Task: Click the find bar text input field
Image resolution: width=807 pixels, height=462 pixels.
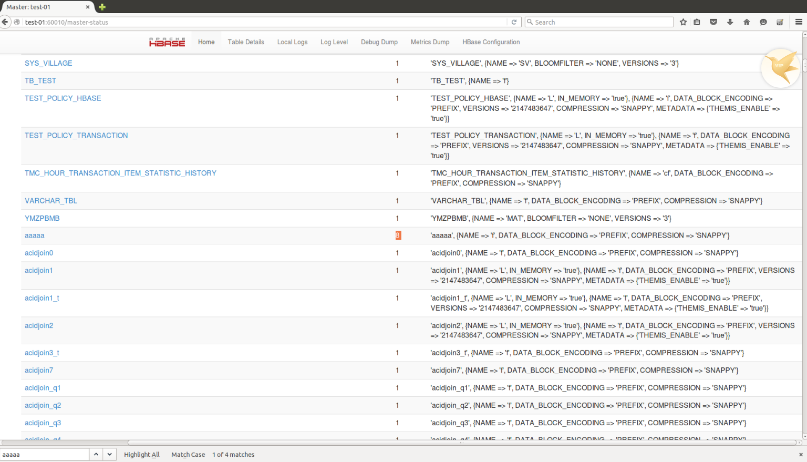Action: tap(45, 455)
